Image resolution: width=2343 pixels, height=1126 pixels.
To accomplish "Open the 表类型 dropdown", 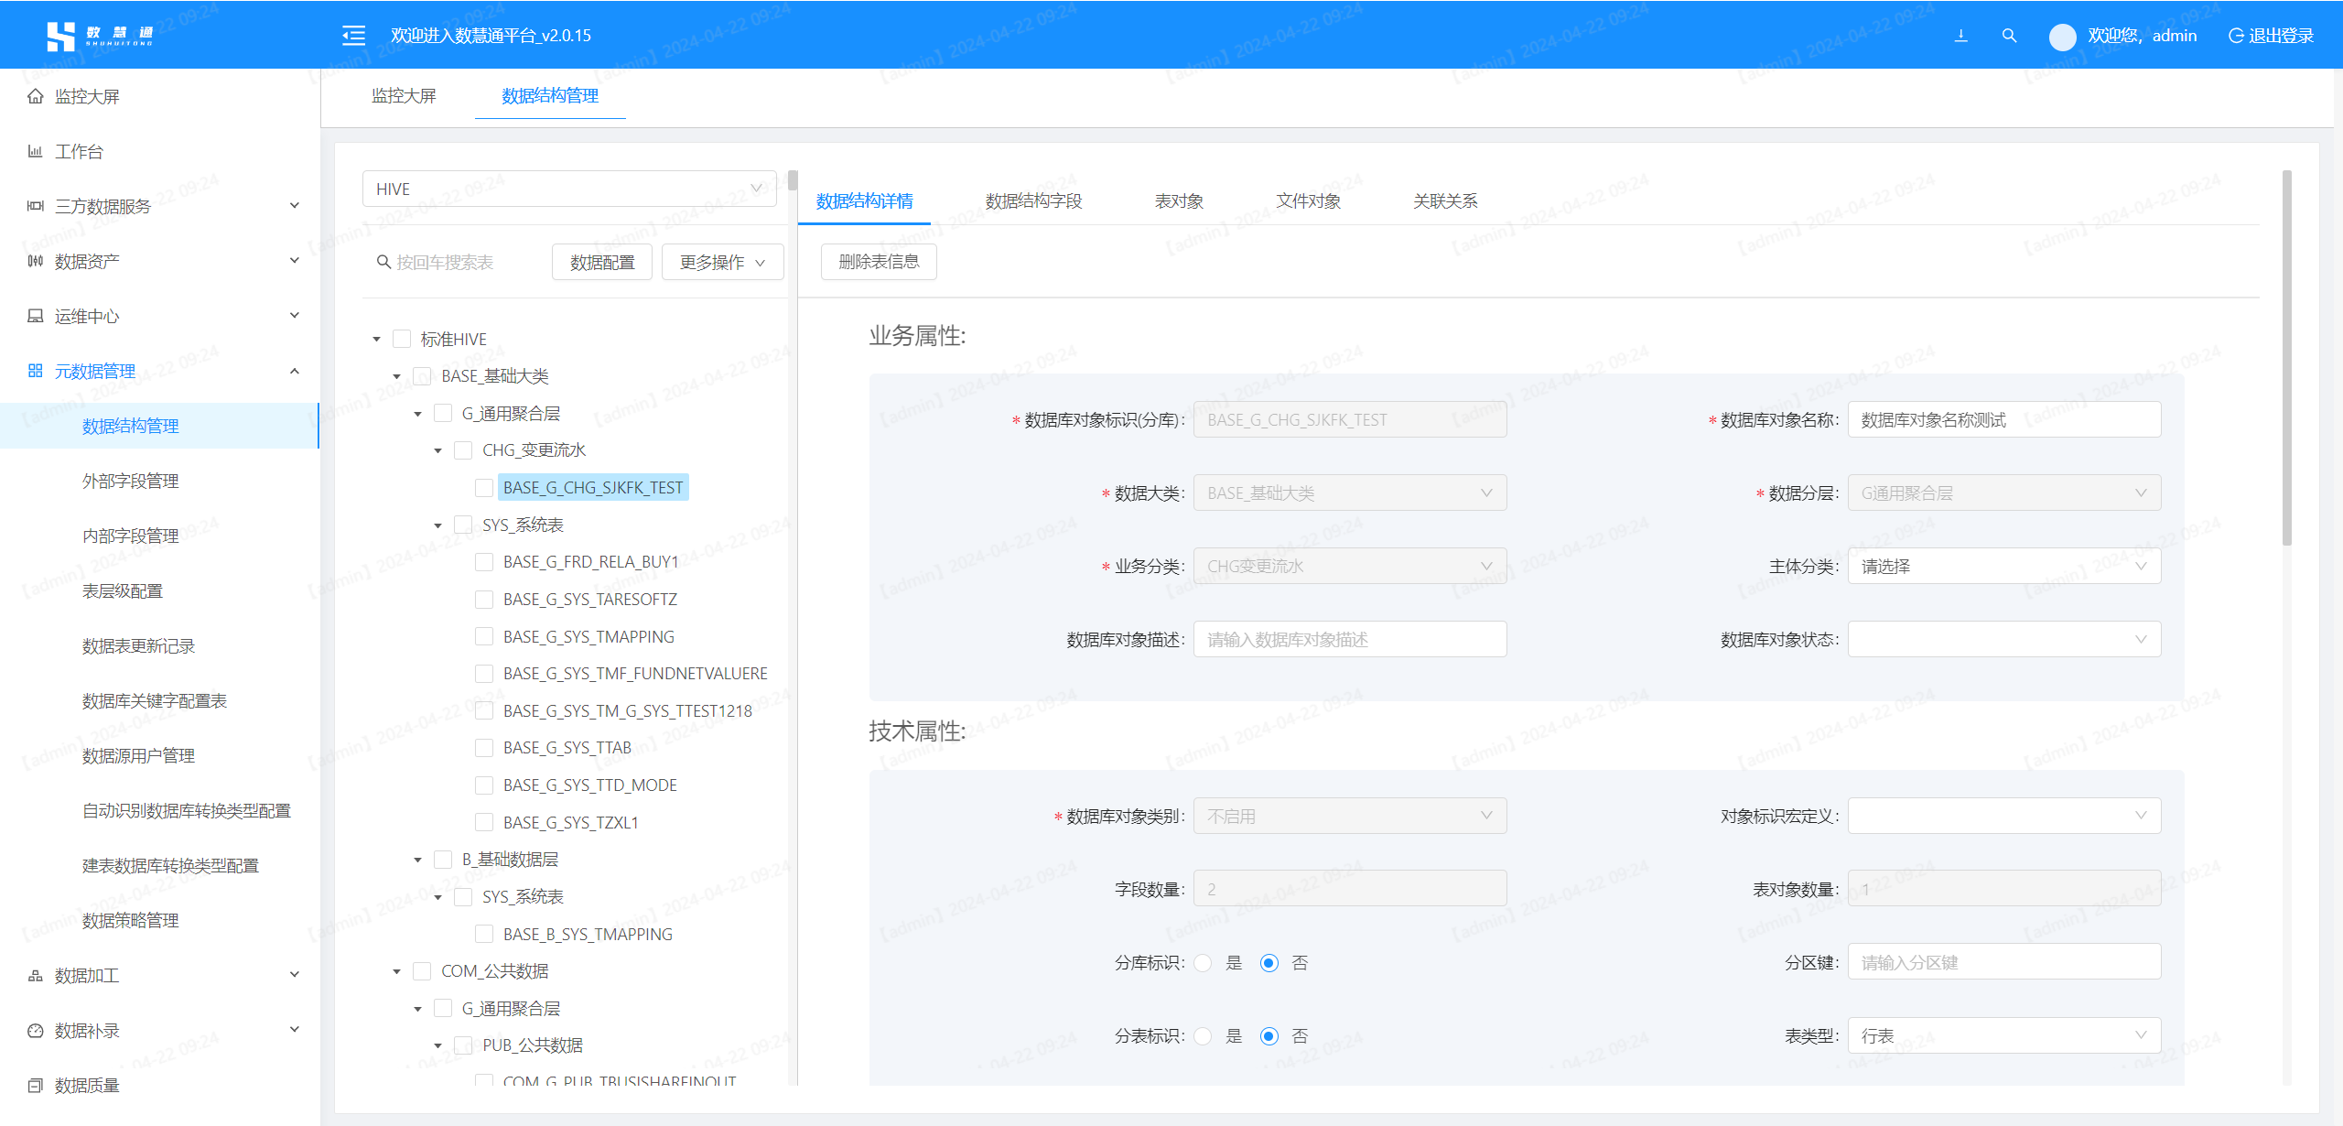I will point(2004,1035).
